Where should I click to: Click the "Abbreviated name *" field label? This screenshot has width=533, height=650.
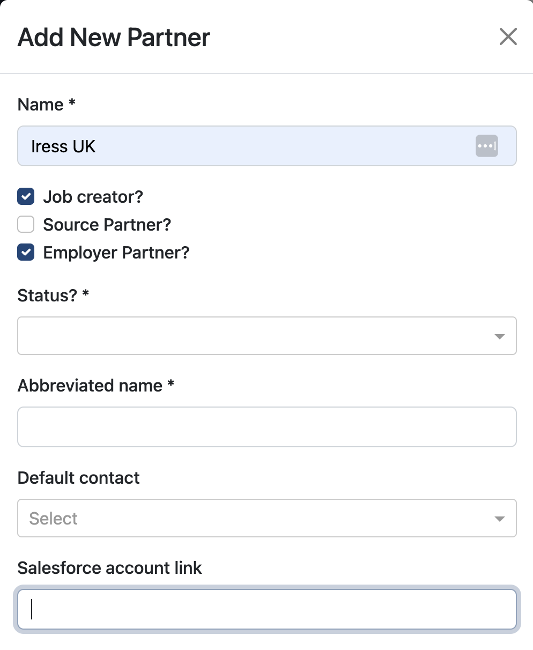tap(96, 386)
